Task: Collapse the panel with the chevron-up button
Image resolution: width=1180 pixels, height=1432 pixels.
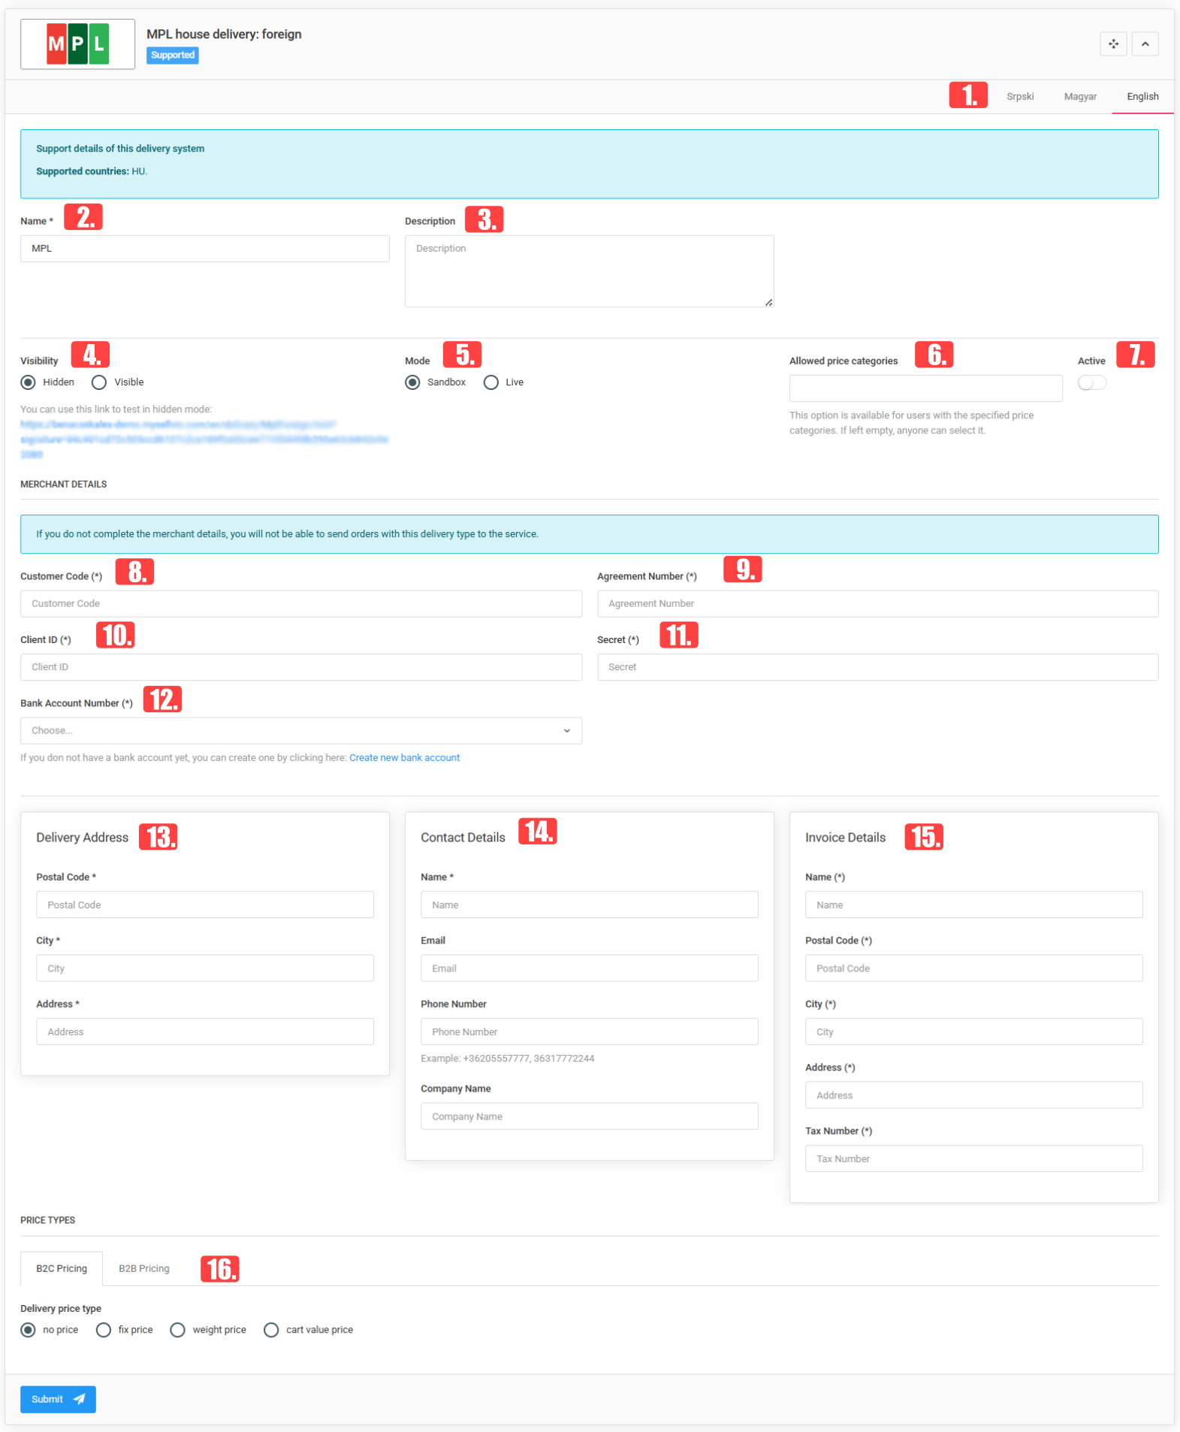Action: 1145,44
